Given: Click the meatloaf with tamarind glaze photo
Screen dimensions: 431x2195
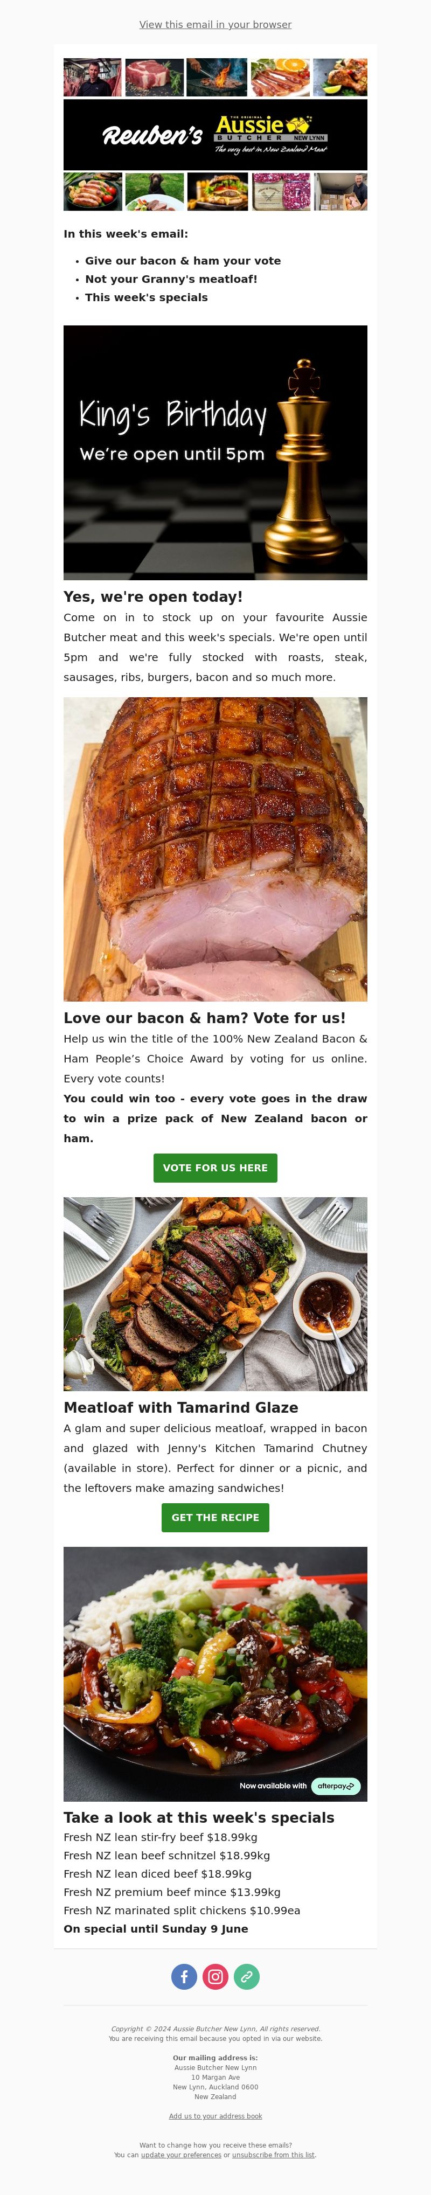Looking at the screenshot, I should click(x=215, y=1294).
